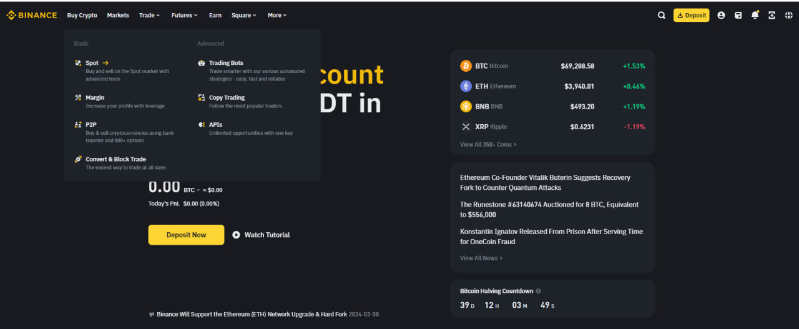Open Buy Crypto in the navigation
Screen dimensions: 799x329
click(82, 15)
